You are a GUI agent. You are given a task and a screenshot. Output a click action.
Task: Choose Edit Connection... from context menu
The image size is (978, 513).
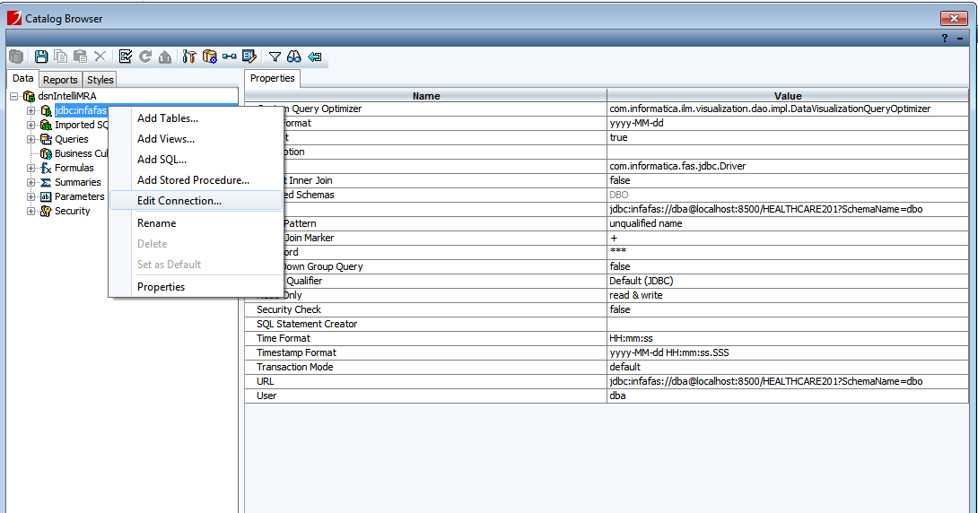[x=179, y=201]
